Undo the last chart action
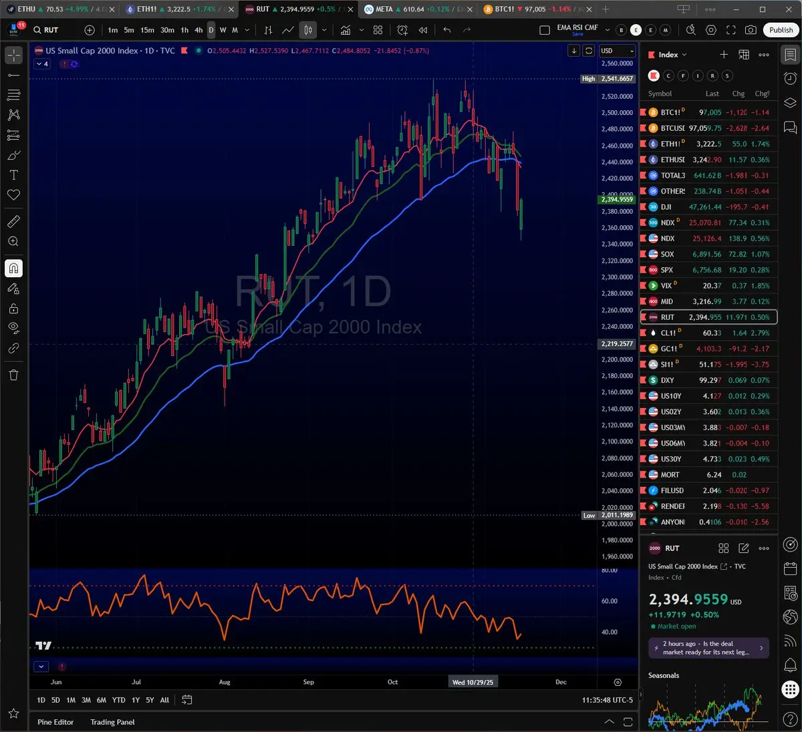The image size is (802, 732). pos(446,30)
